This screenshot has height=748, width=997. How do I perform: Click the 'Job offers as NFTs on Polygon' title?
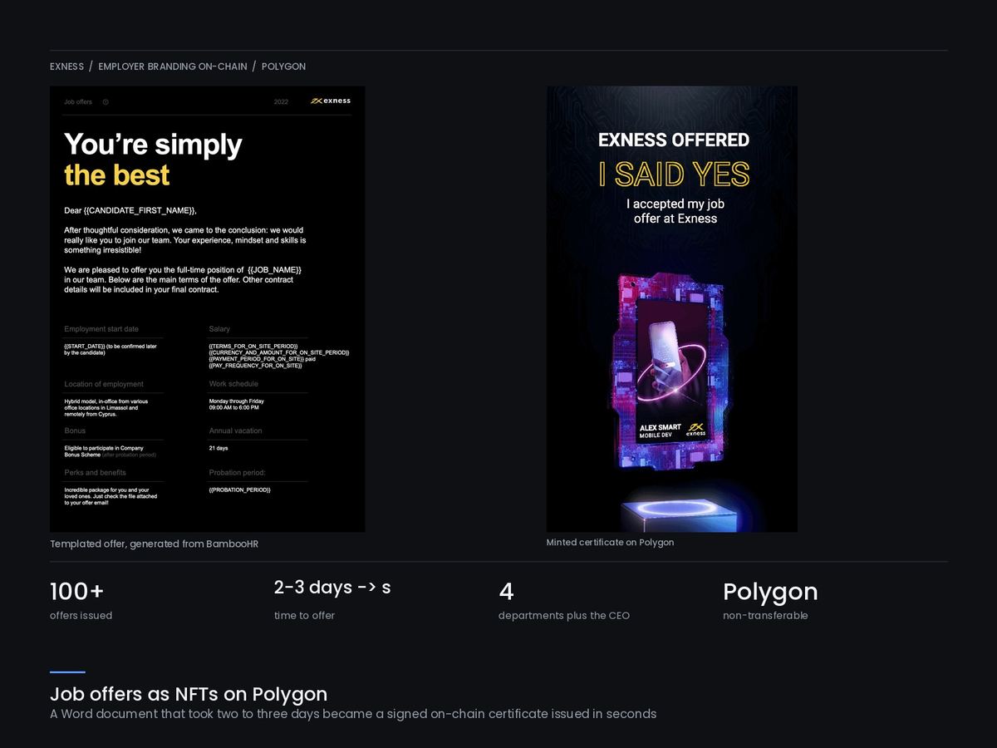click(189, 694)
